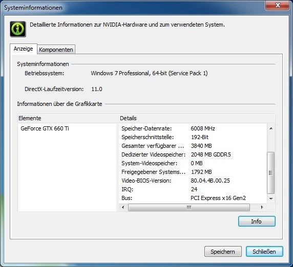Click the 2048 MB GDDR5 value
293x267 pixels.
pos(211,154)
